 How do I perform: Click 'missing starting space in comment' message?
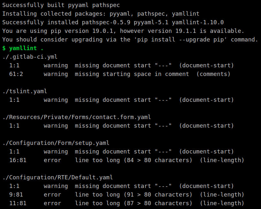click(x=132, y=74)
